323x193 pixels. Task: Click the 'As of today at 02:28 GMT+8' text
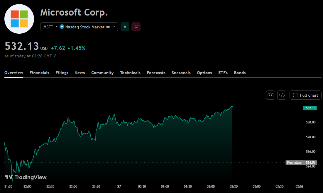click(x=30, y=56)
